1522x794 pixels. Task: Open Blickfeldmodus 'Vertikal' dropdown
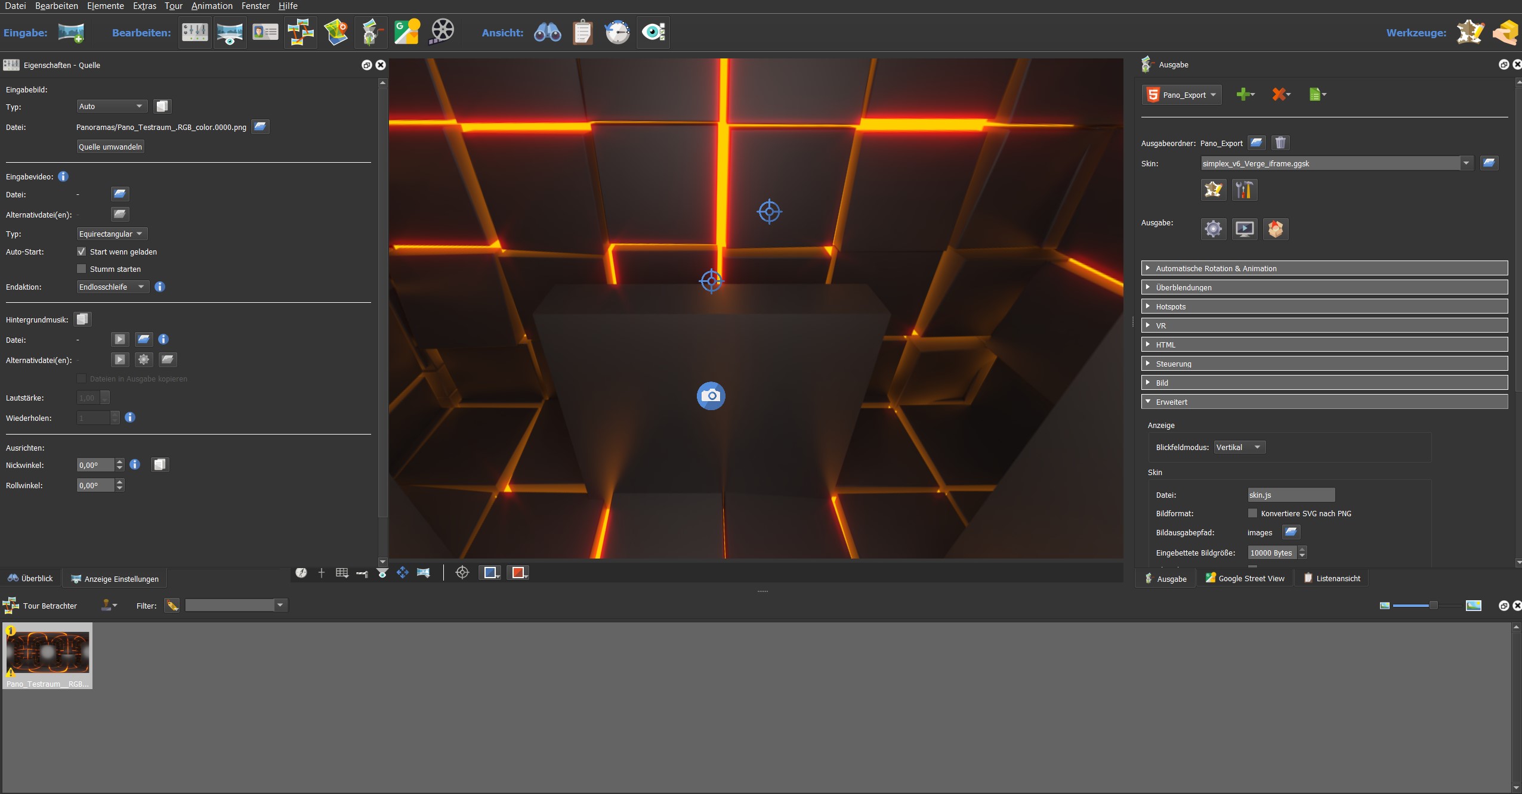[1240, 447]
